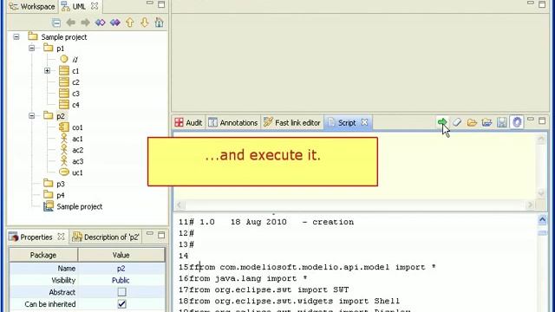Close the Properties tab
The height and width of the screenshot is (312, 555).
[61, 237]
